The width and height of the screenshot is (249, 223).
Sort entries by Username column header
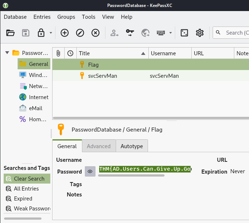point(170,53)
